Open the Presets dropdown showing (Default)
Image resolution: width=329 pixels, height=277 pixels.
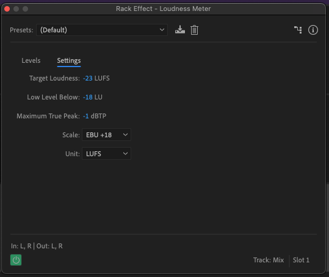coord(102,30)
